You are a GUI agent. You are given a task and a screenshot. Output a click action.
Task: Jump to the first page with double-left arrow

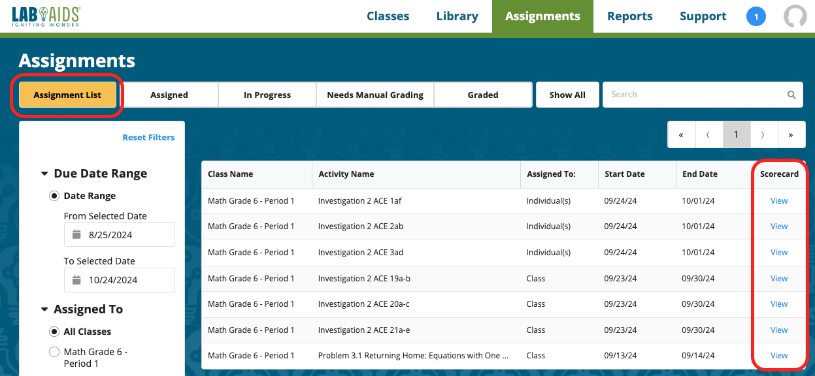pyautogui.click(x=682, y=134)
